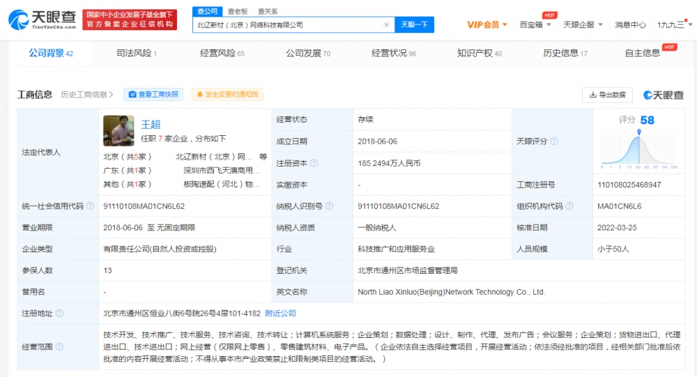The image size is (697, 377).
Task: Switch to the 经营状况 tab
Action: [394, 54]
